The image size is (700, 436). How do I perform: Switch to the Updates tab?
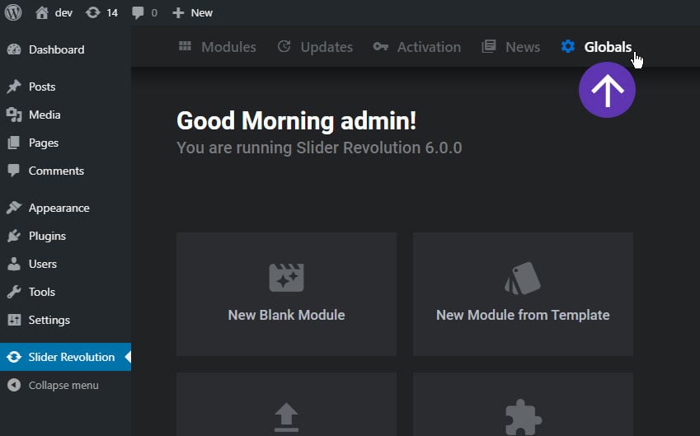click(327, 47)
